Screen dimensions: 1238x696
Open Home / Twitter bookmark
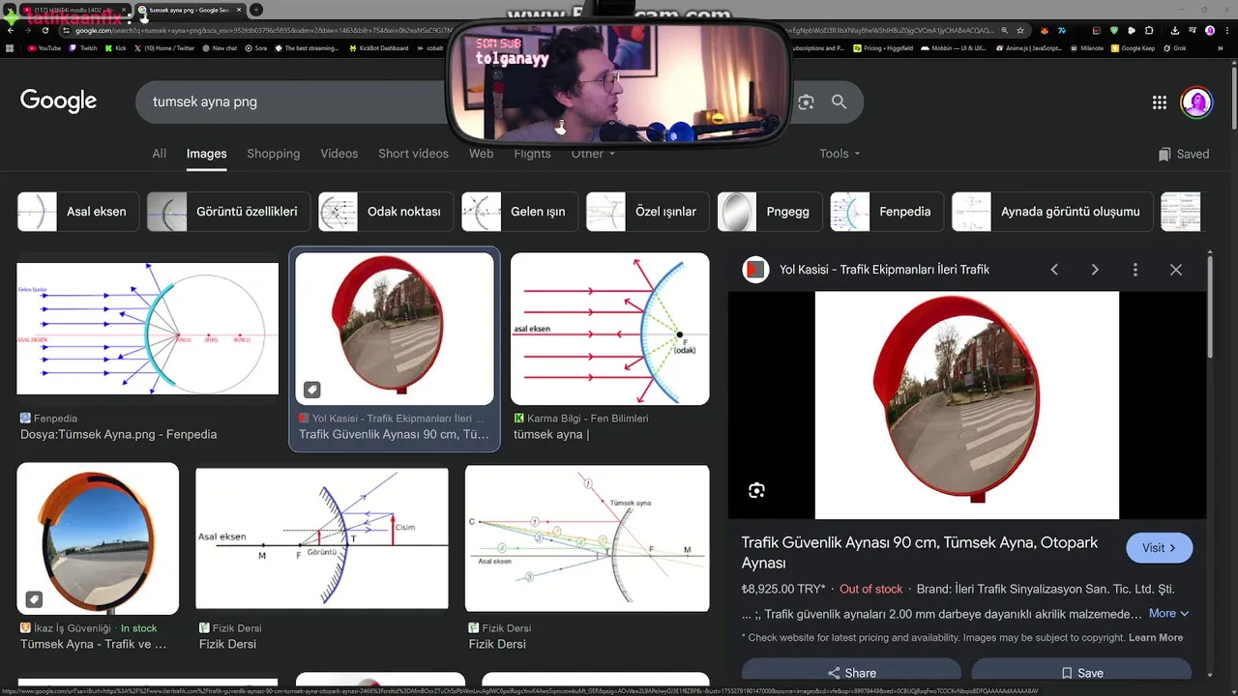[x=164, y=47]
